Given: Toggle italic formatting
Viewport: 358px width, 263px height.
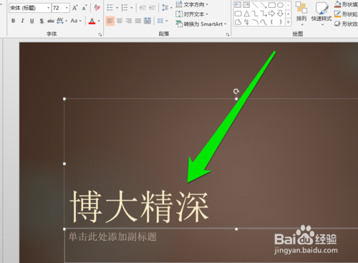Looking at the screenshot, I should pyautogui.click(x=22, y=21).
